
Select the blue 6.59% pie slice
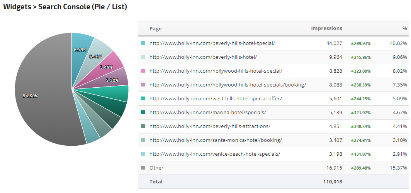80,46
